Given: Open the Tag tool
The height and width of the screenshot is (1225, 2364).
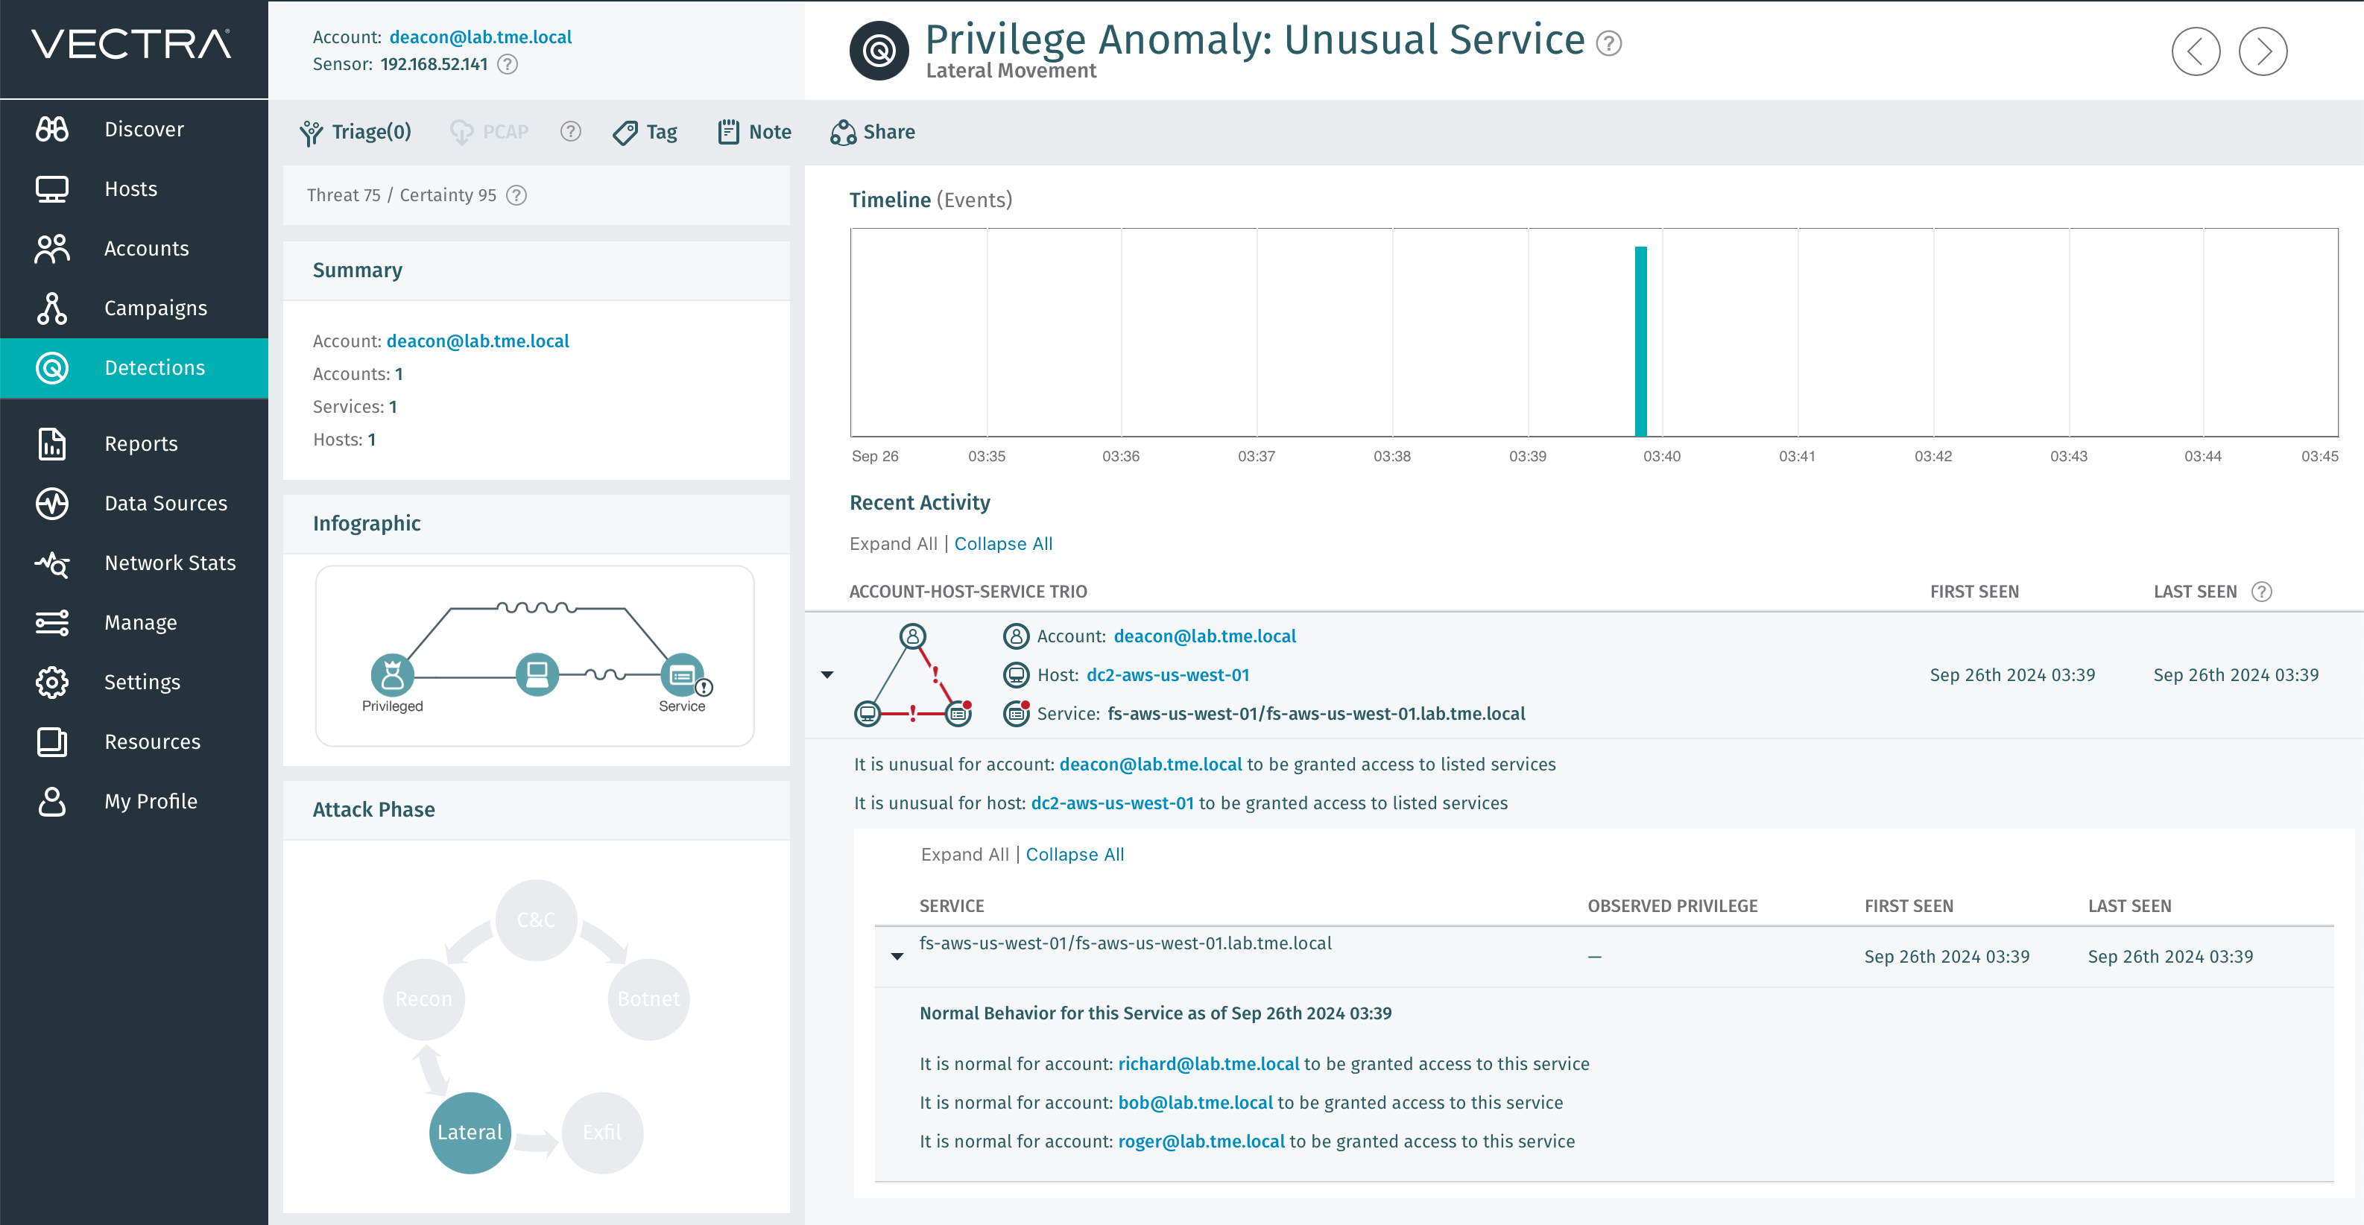Looking at the screenshot, I should tap(645, 131).
